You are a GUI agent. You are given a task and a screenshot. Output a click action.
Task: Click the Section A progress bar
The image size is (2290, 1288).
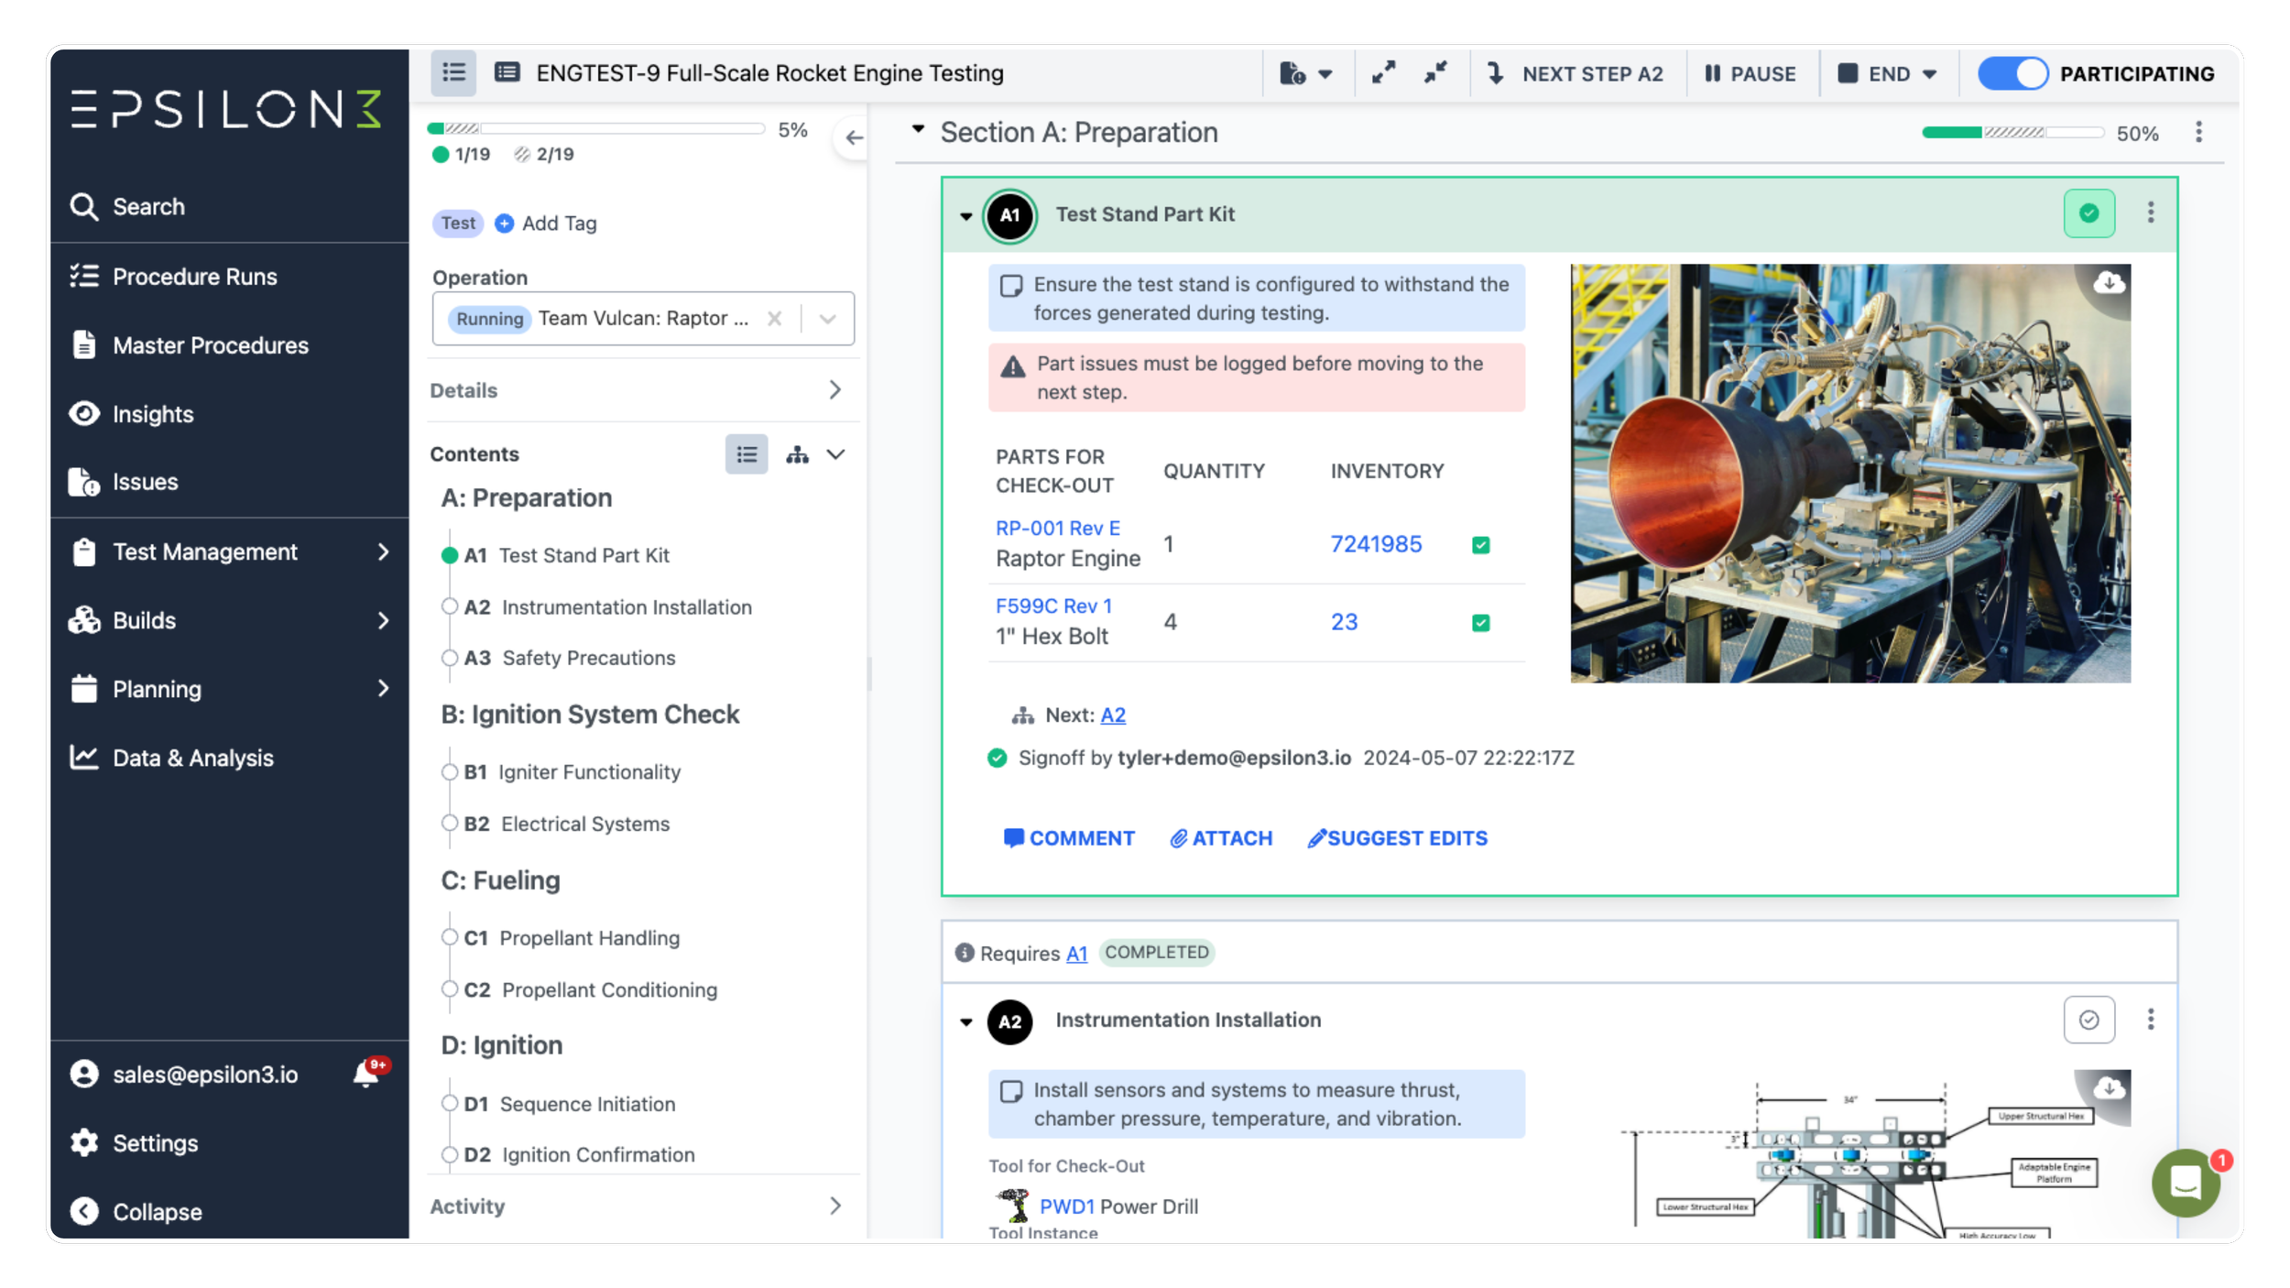2013,133
